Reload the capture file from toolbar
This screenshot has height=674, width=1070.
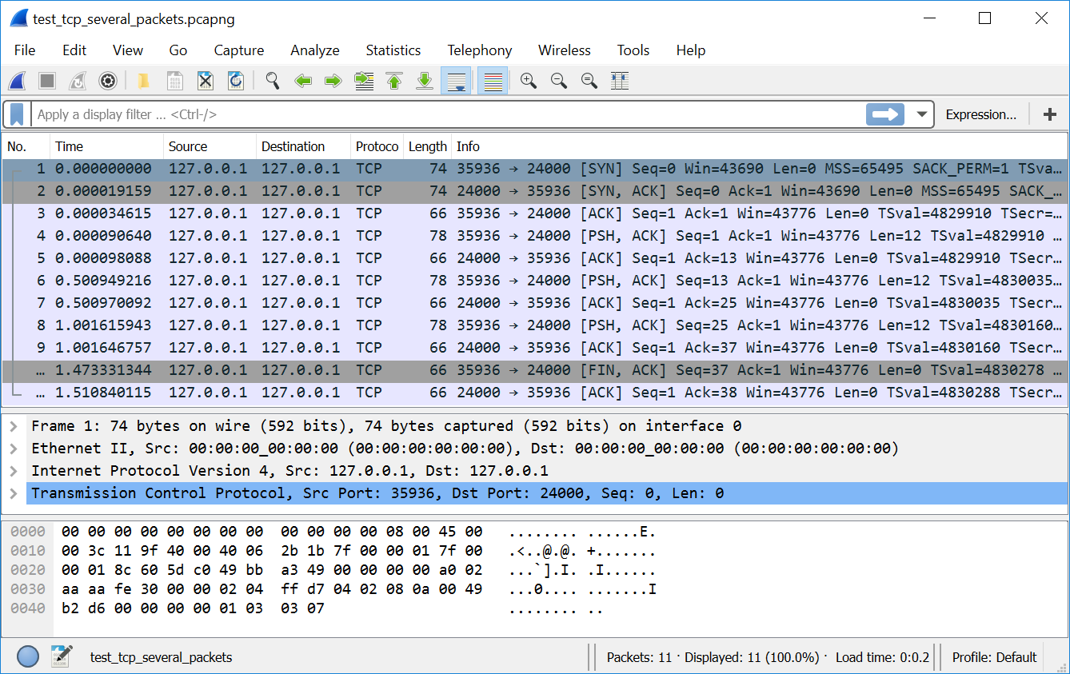[236, 81]
